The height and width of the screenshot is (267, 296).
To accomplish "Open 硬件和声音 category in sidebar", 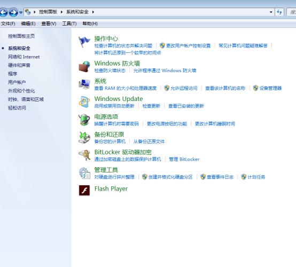I will coord(19,65).
